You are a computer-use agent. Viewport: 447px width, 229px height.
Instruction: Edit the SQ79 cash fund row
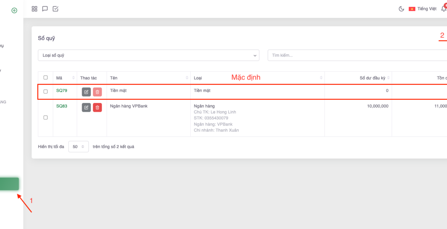pos(86,92)
